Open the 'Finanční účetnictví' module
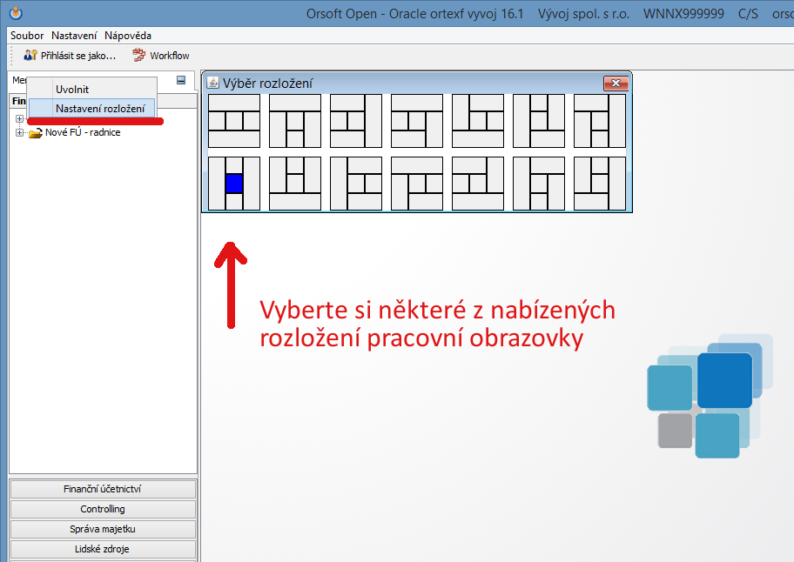Image resolution: width=794 pixels, height=562 pixels. [x=103, y=489]
